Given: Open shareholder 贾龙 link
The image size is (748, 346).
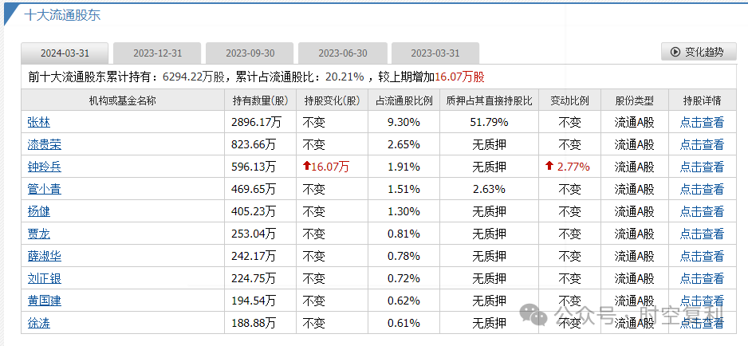Looking at the screenshot, I should (38, 234).
